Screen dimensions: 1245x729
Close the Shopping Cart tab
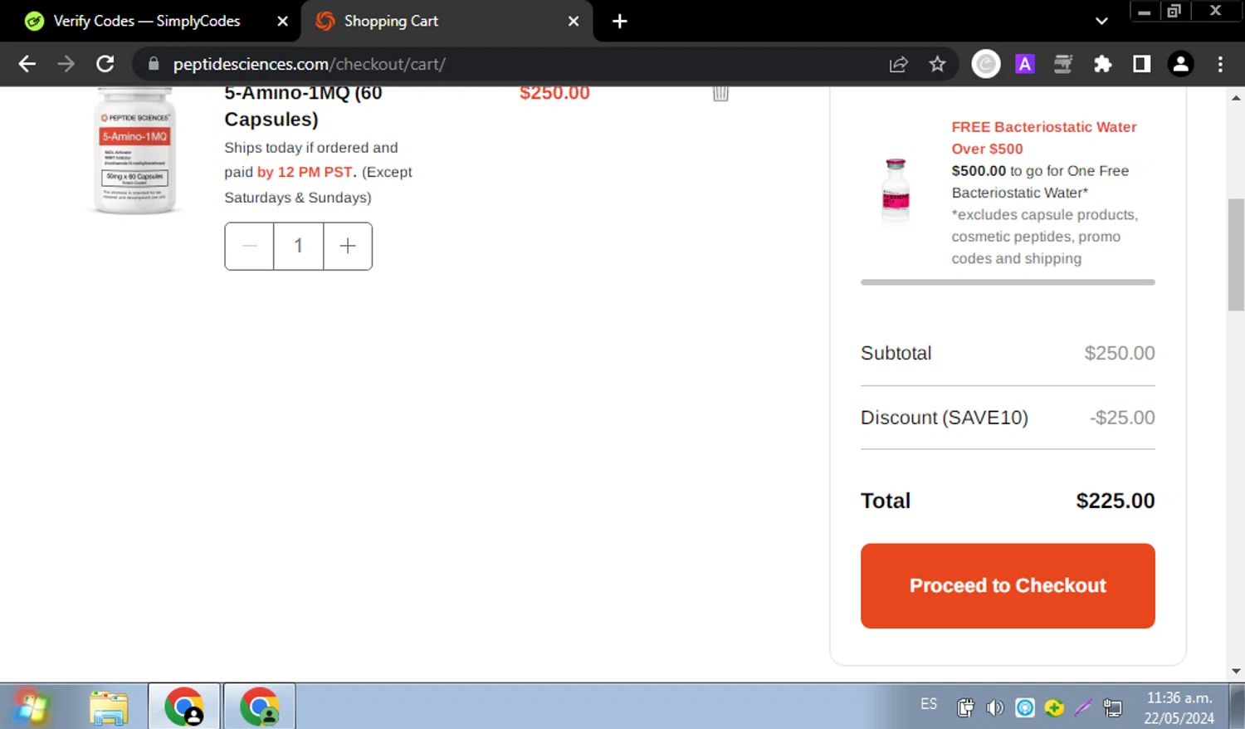coord(574,21)
